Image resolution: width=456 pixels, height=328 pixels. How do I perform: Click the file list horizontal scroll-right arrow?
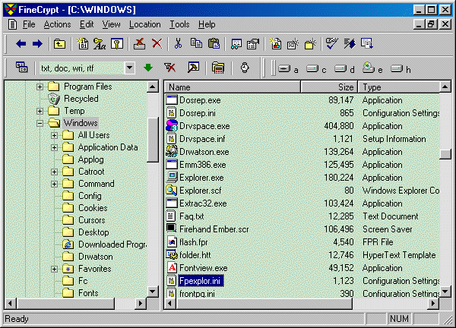(433, 304)
